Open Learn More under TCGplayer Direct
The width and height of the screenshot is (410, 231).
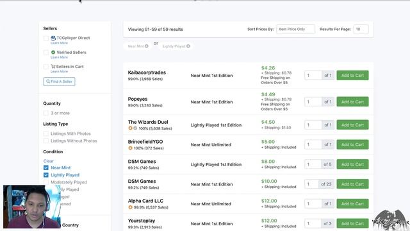(59, 43)
